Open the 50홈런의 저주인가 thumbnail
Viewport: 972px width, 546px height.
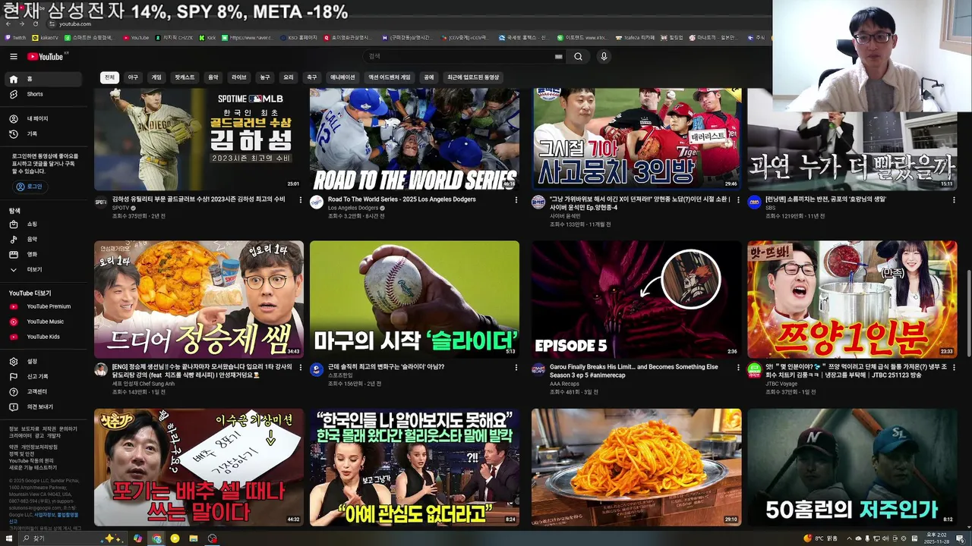pos(852,467)
